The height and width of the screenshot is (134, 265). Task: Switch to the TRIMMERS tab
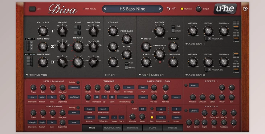(132, 128)
